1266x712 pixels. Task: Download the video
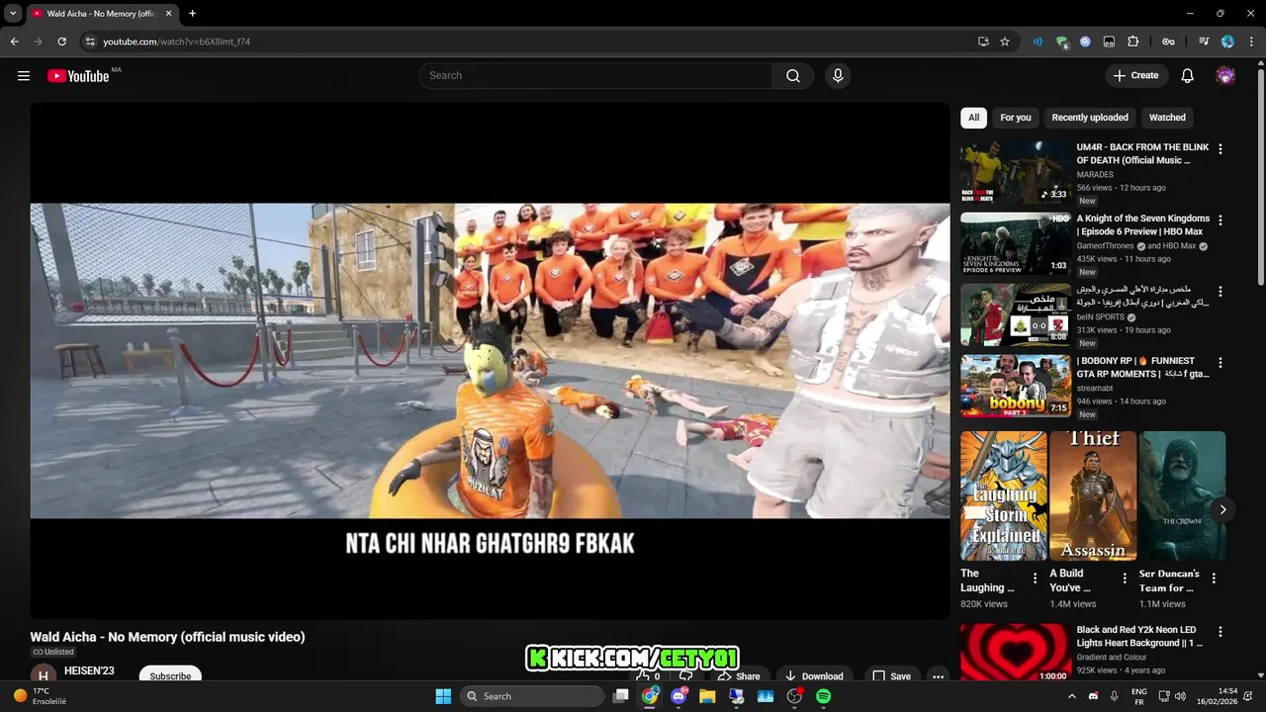813,676
